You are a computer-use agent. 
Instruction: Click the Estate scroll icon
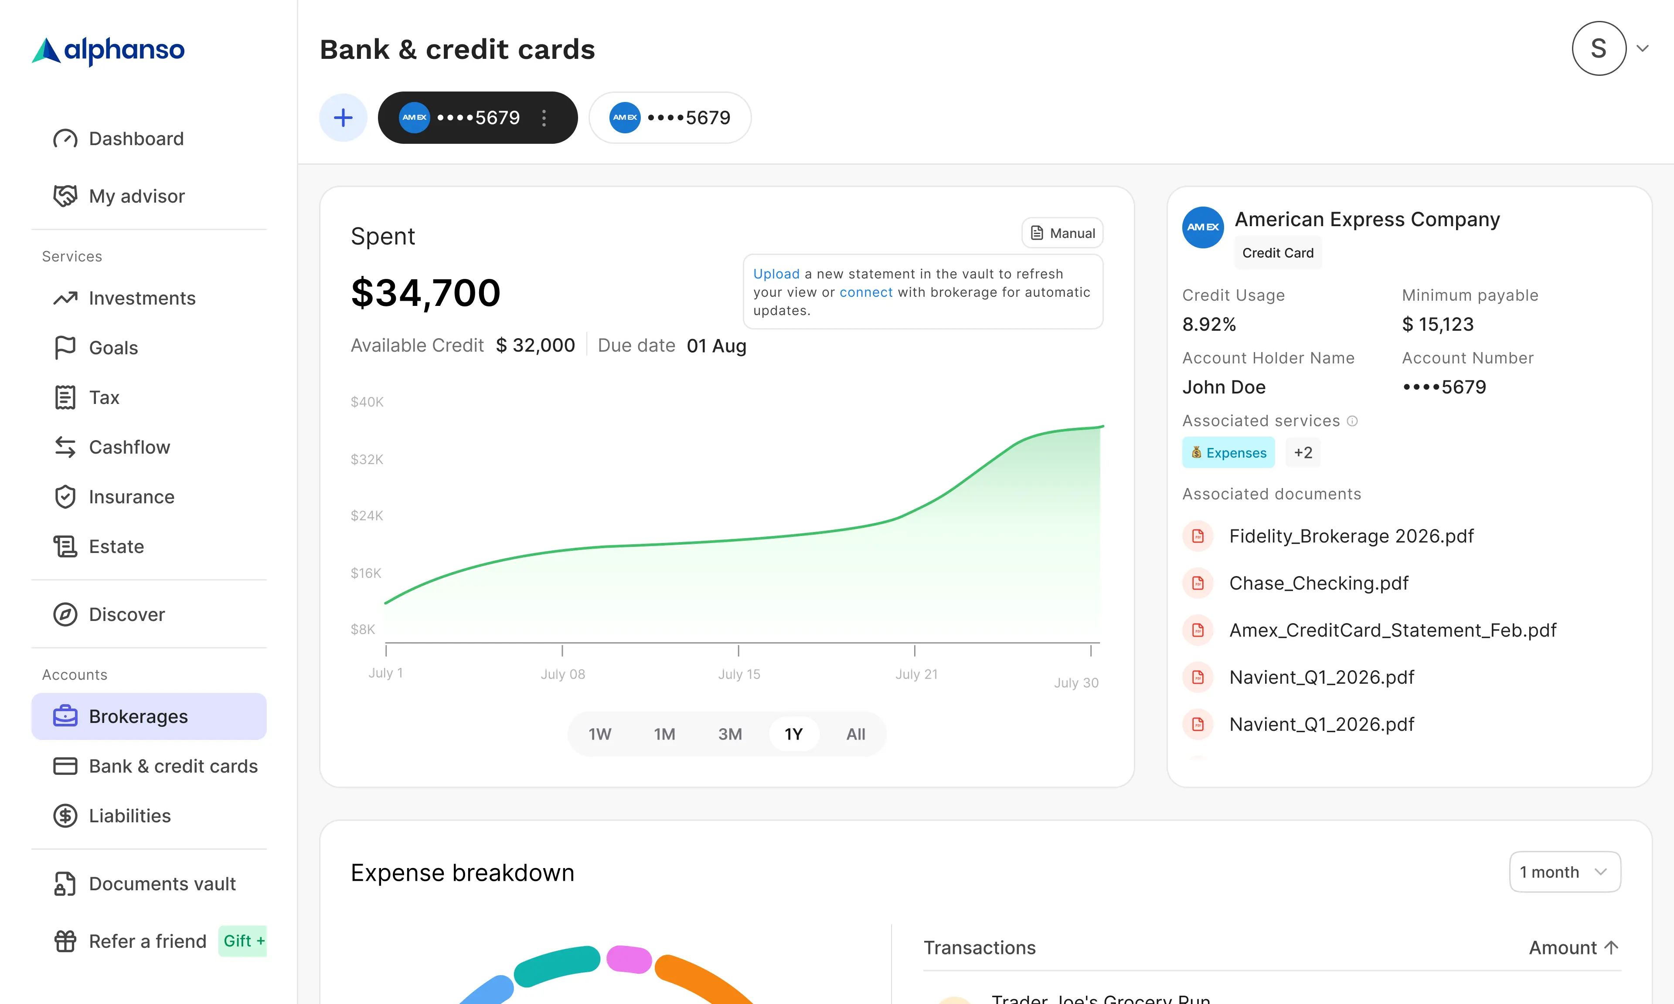tap(65, 546)
